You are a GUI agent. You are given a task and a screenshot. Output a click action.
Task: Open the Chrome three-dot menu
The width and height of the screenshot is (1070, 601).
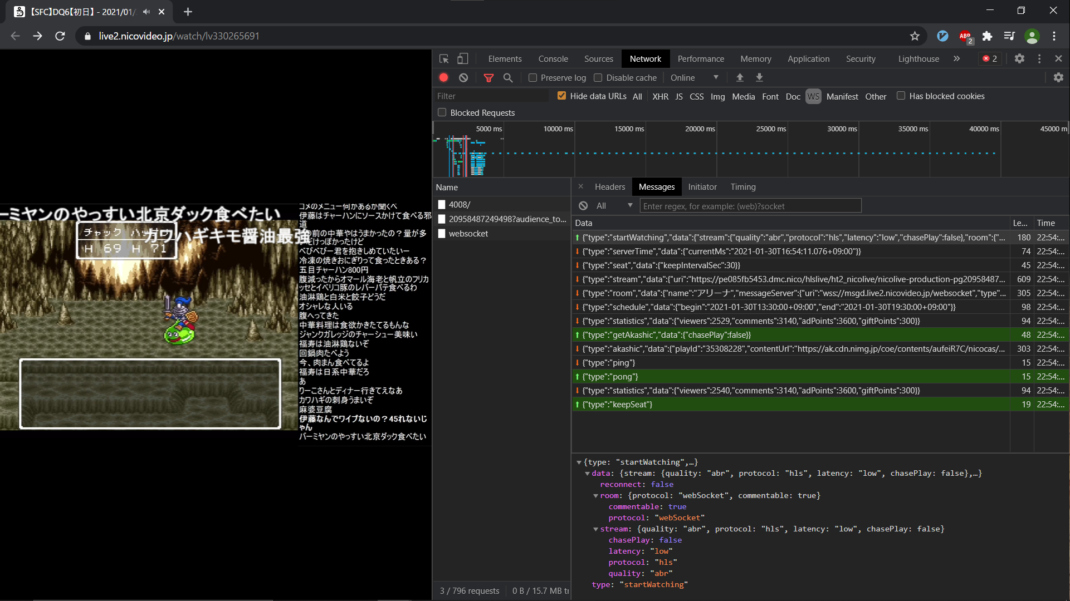click(x=1054, y=36)
